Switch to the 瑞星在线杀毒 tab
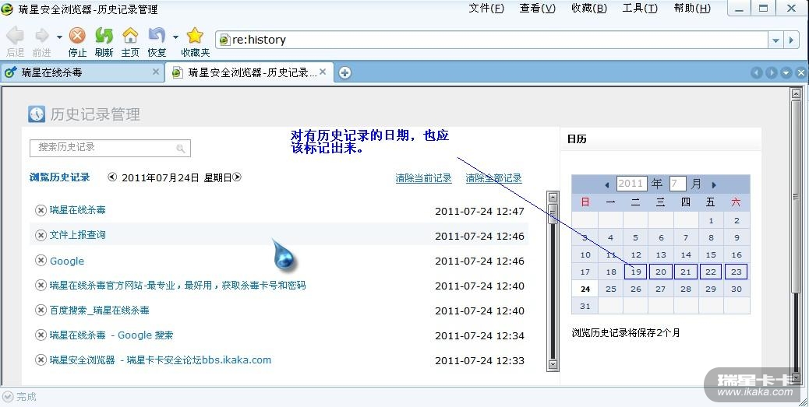Viewport: 809px width, 407px height. pyautogui.click(x=83, y=72)
